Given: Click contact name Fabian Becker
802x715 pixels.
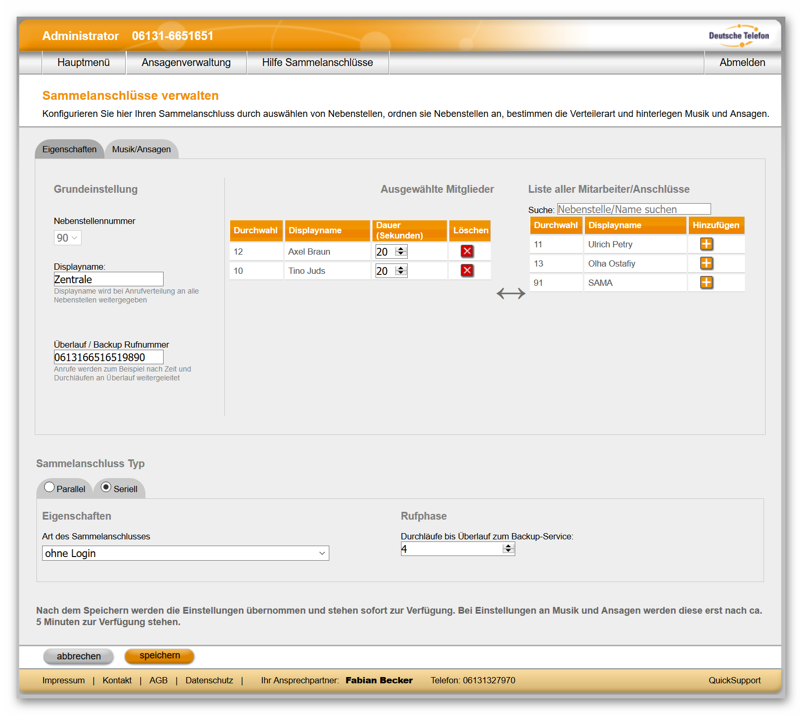Looking at the screenshot, I should click(x=379, y=680).
